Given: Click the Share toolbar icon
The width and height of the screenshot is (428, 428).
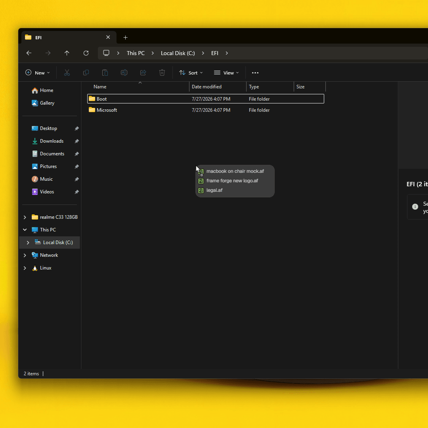Looking at the screenshot, I should [x=143, y=73].
